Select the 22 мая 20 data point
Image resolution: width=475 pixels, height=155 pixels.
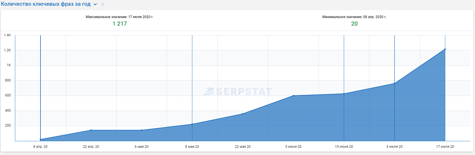[x=243, y=114]
